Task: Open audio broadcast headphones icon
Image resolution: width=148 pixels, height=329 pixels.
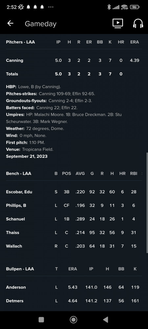Action: (138, 23)
